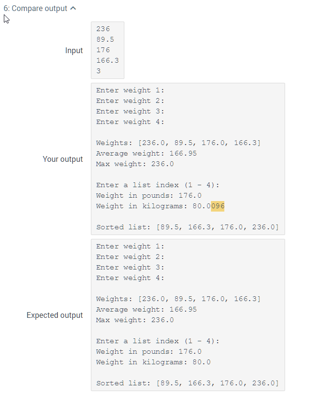Select the Your output panel
Image resolution: width=320 pixels, height=404 pixels.
(x=187, y=158)
